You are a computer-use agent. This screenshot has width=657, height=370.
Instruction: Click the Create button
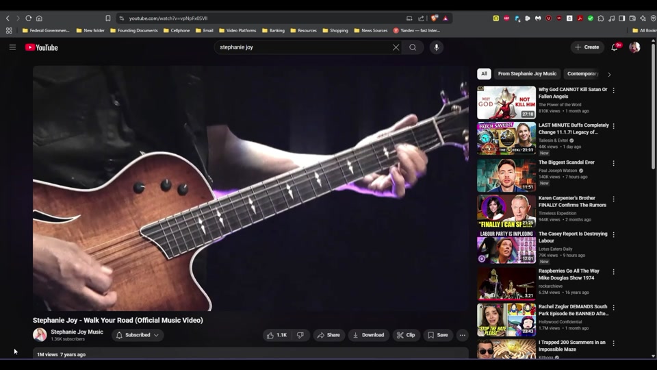(x=587, y=47)
